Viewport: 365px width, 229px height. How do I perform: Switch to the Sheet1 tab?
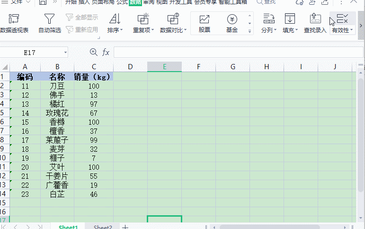[68, 227]
